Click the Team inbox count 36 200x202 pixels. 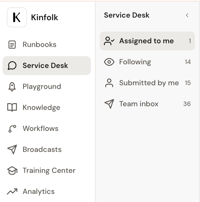[187, 104]
